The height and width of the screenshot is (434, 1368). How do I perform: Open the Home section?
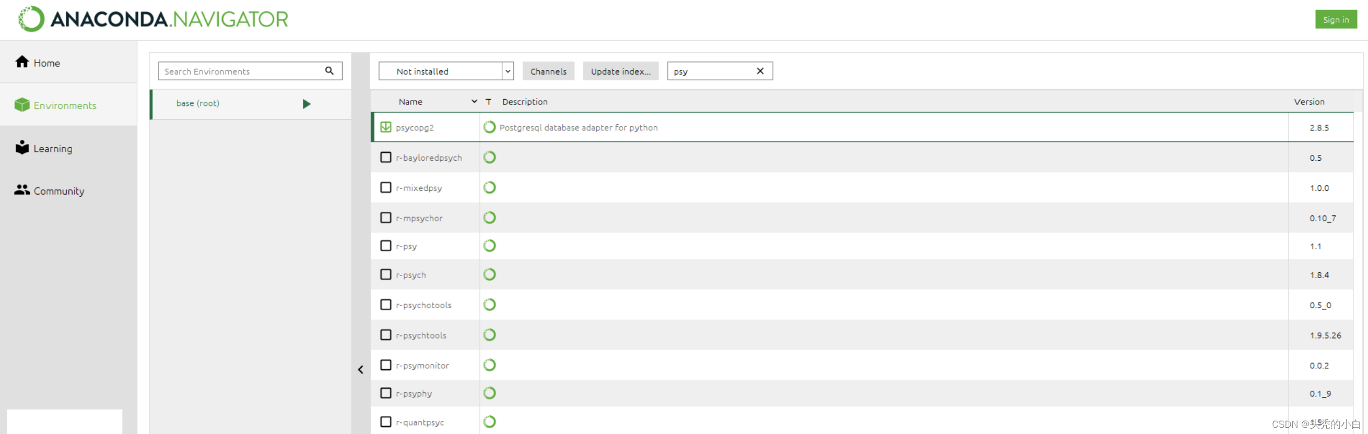point(68,63)
